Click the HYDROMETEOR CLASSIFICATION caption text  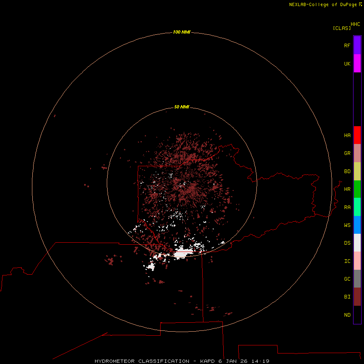pos(142,361)
